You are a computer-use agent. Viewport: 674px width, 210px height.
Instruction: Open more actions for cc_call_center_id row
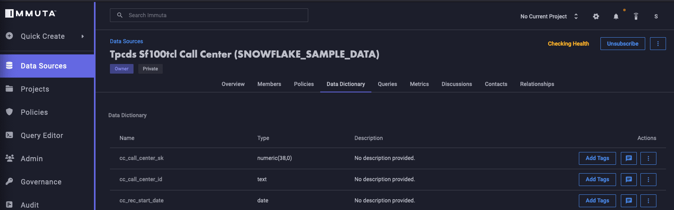tap(648, 180)
